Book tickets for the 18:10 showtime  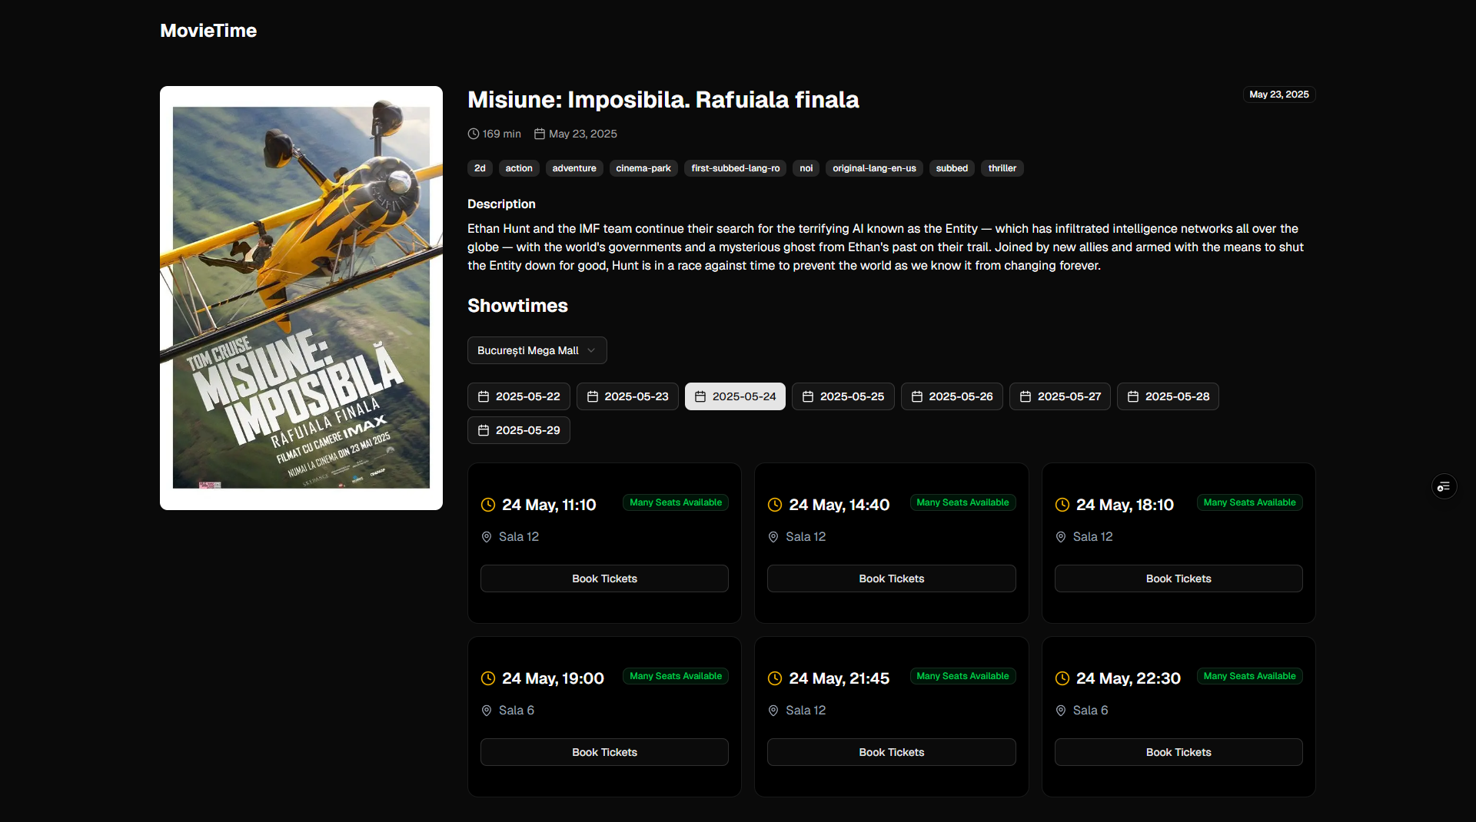(1178, 578)
